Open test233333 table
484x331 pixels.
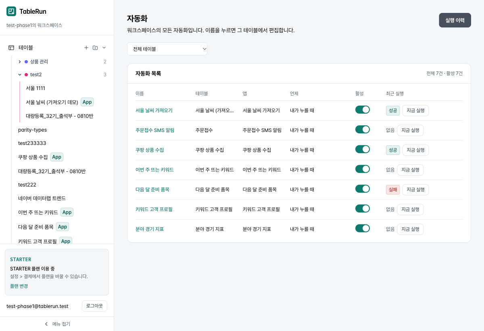pyautogui.click(x=32, y=143)
